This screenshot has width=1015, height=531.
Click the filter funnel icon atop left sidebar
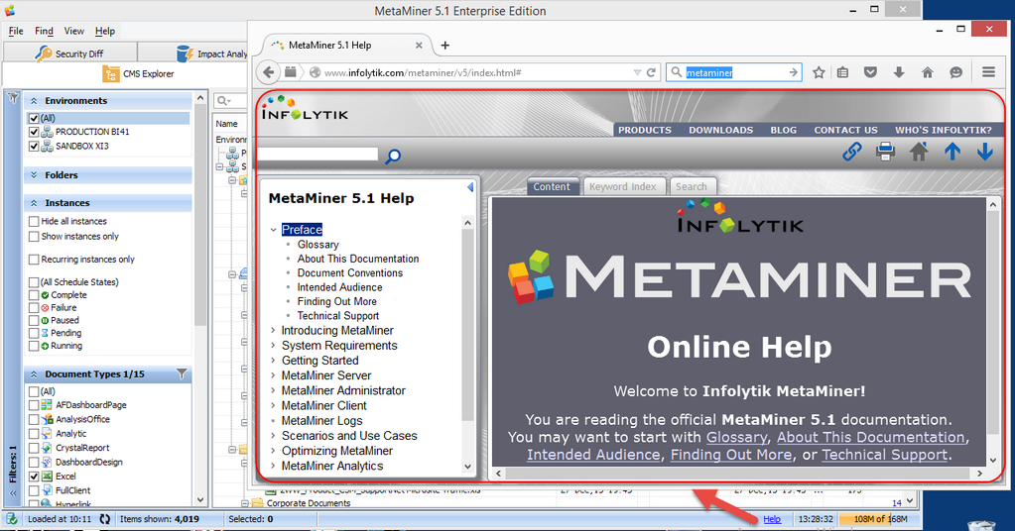(x=12, y=98)
